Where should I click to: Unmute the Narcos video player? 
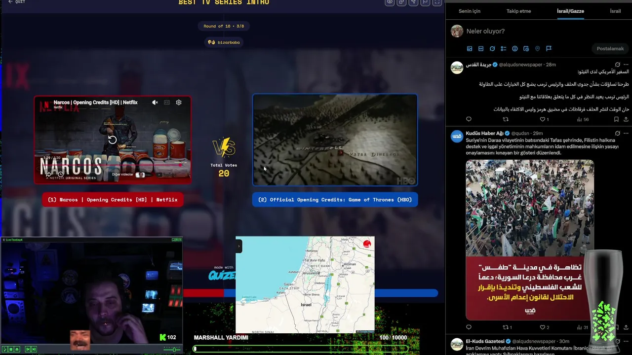[155, 103]
